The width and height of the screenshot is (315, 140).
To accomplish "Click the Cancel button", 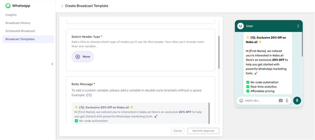I will [x=177, y=131].
